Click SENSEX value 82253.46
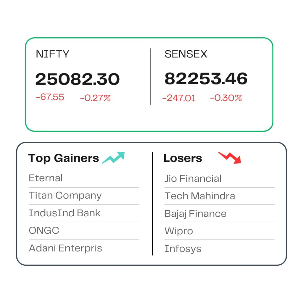 (206, 79)
